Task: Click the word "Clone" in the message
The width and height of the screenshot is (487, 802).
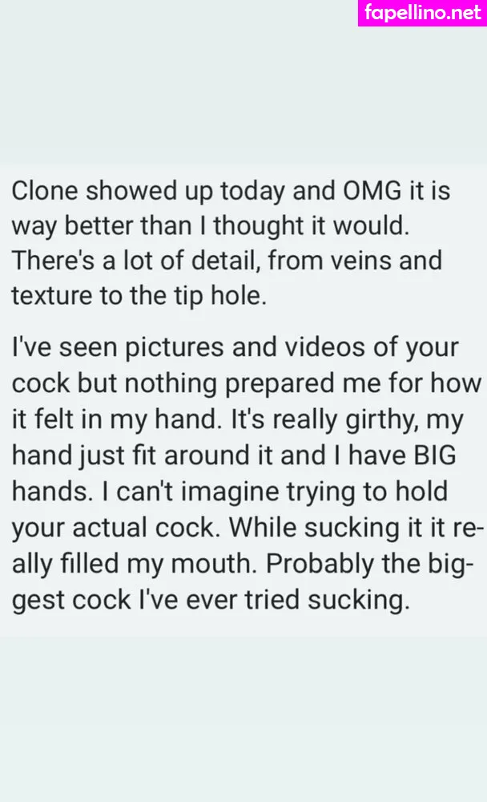Action: tap(45, 191)
